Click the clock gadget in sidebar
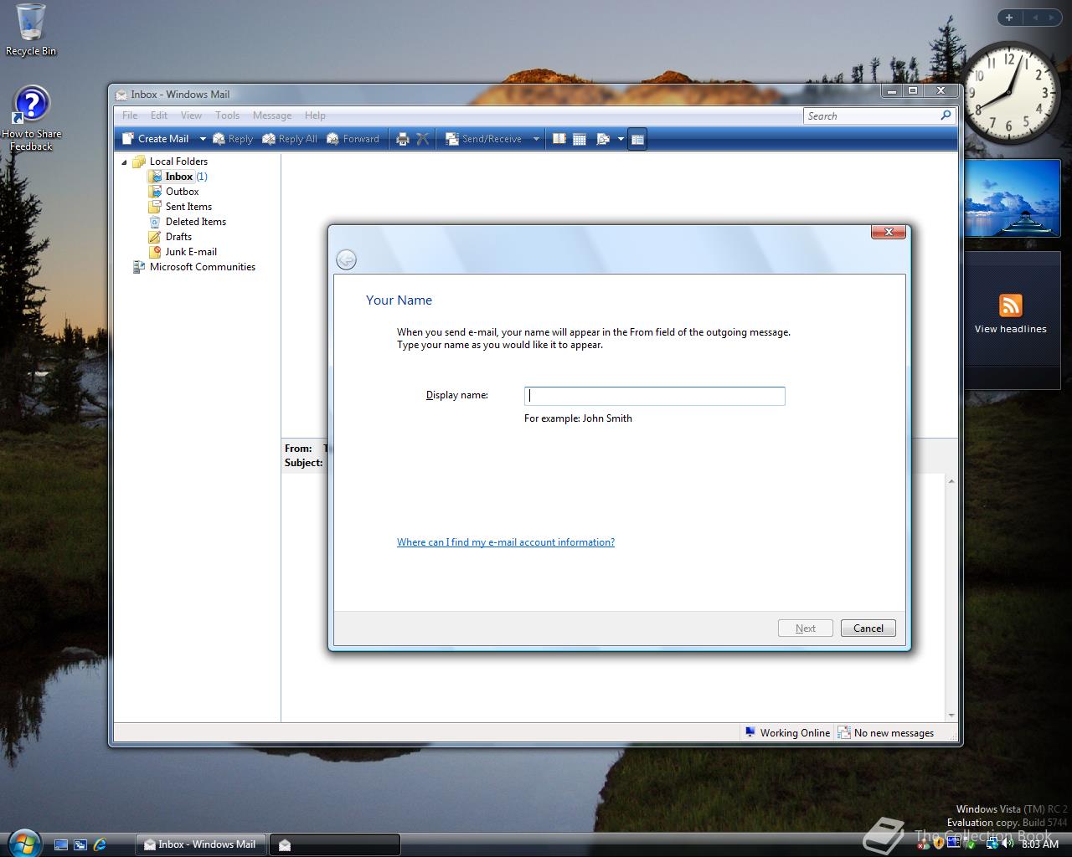The image size is (1072, 857). pos(1011,93)
